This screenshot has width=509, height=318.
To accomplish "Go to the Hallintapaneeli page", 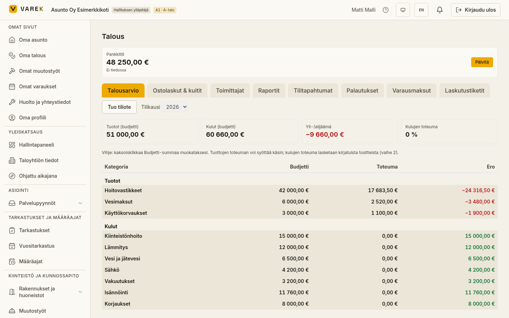I will [x=45, y=145].
